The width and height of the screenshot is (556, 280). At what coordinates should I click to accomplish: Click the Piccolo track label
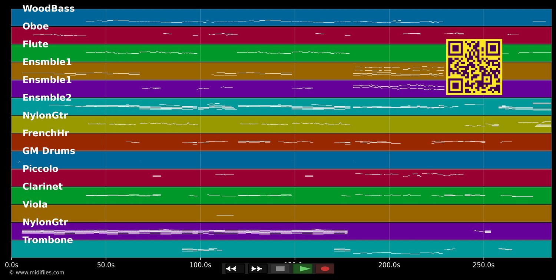40,169
